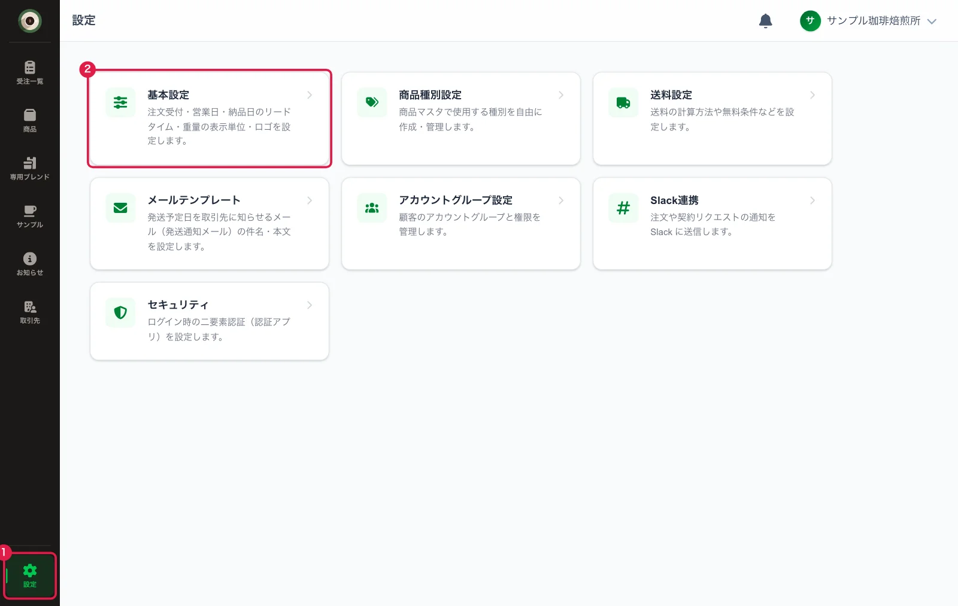Click description starting ログイン時の二要素認証
Viewport: 958px width, 606px height.
tap(219, 329)
